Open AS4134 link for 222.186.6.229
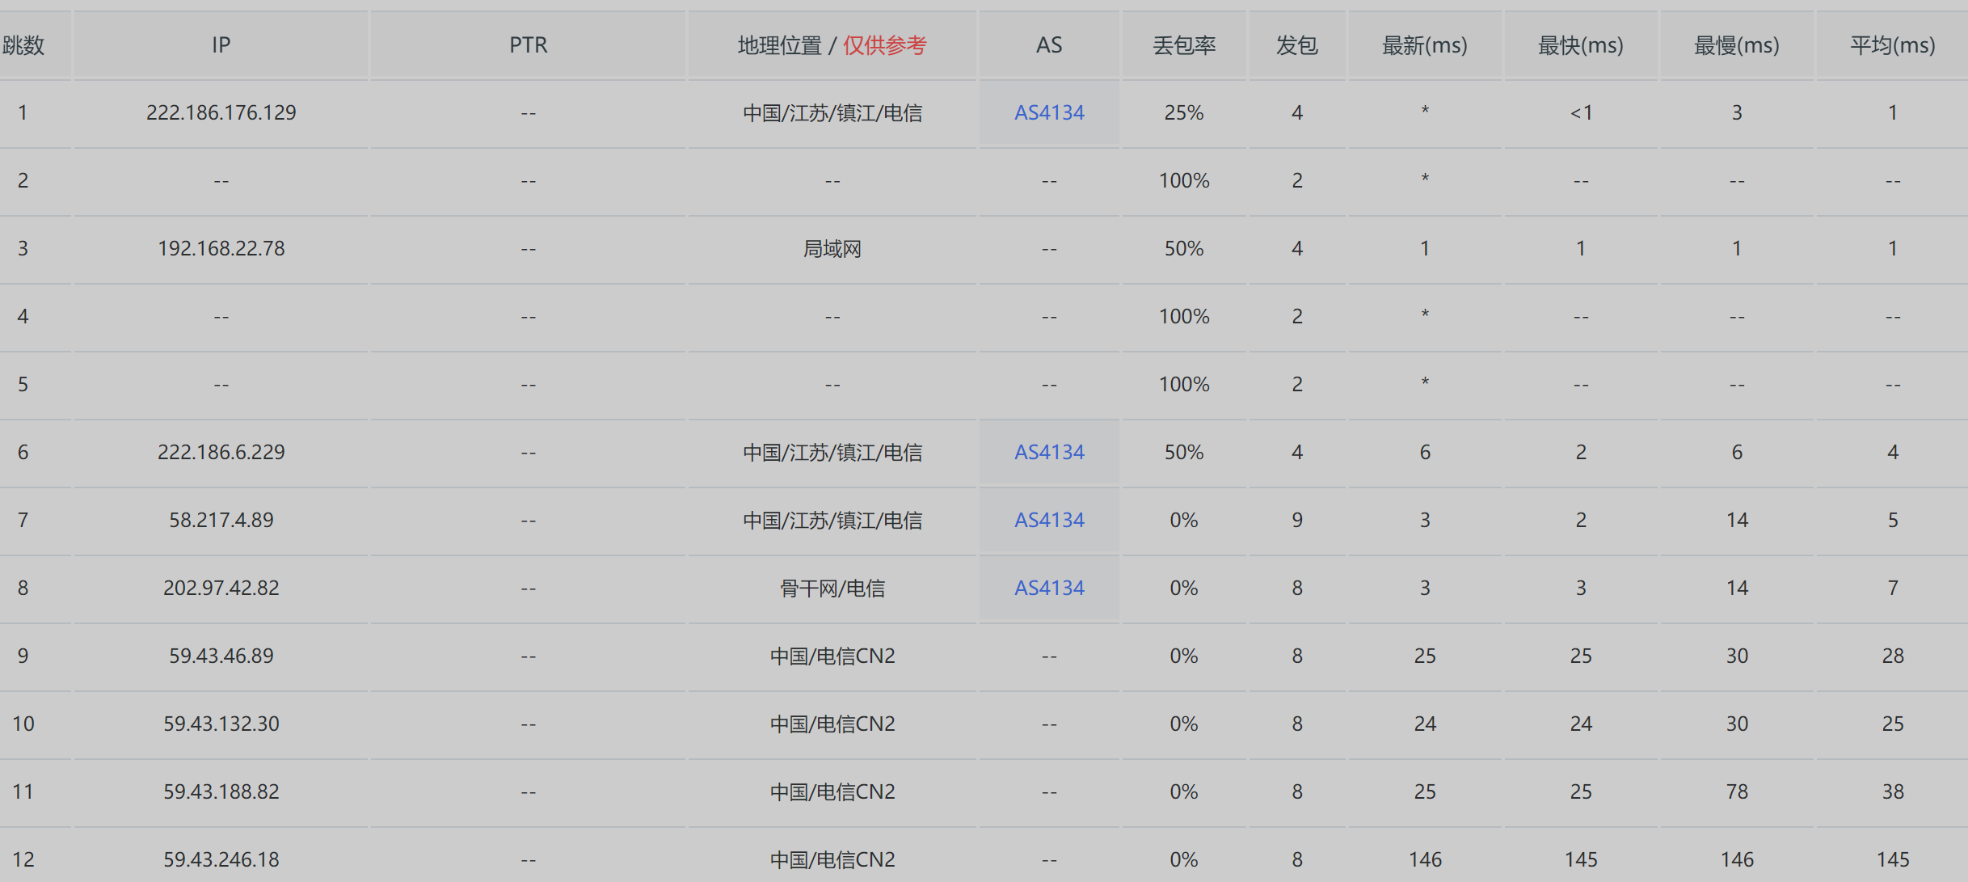 point(1048,452)
